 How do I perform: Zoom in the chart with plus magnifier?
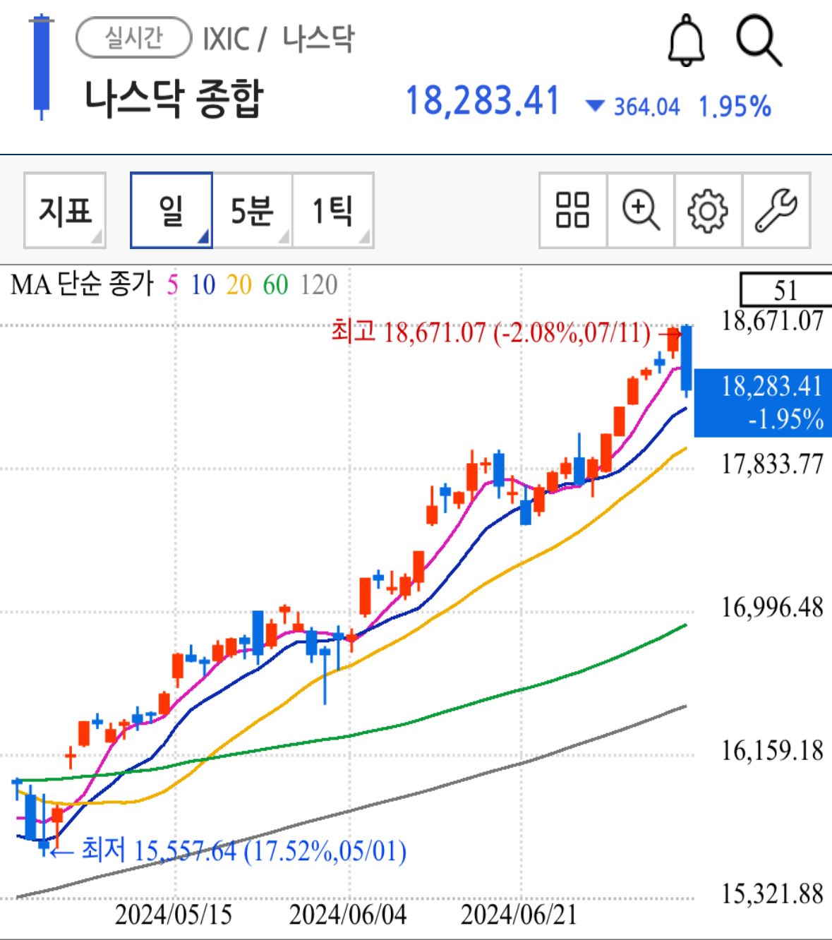coord(640,210)
